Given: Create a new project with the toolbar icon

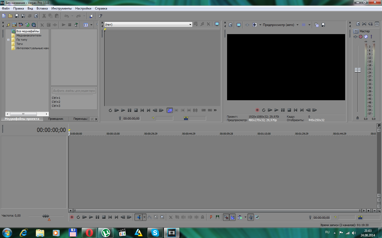Looking at the screenshot, I should (4, 16).
